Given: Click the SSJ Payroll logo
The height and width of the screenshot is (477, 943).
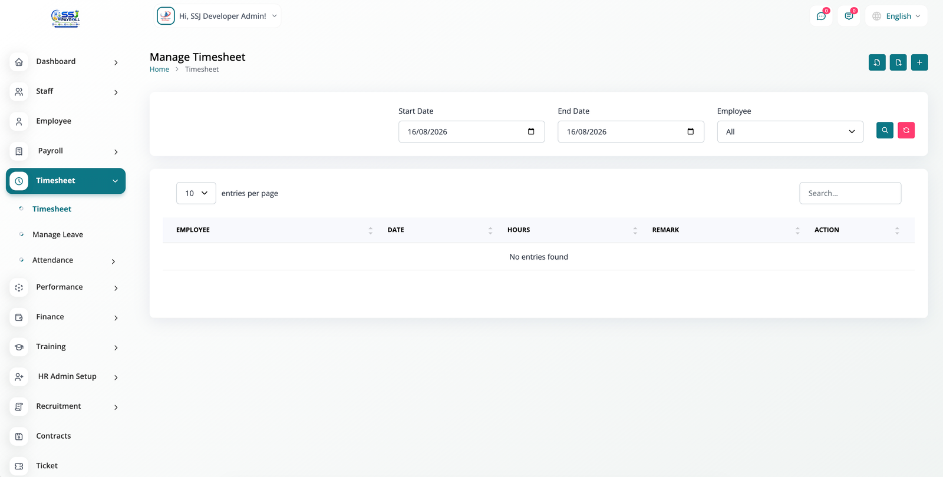Looking at the screenshot, I should [x=65, y=18].
